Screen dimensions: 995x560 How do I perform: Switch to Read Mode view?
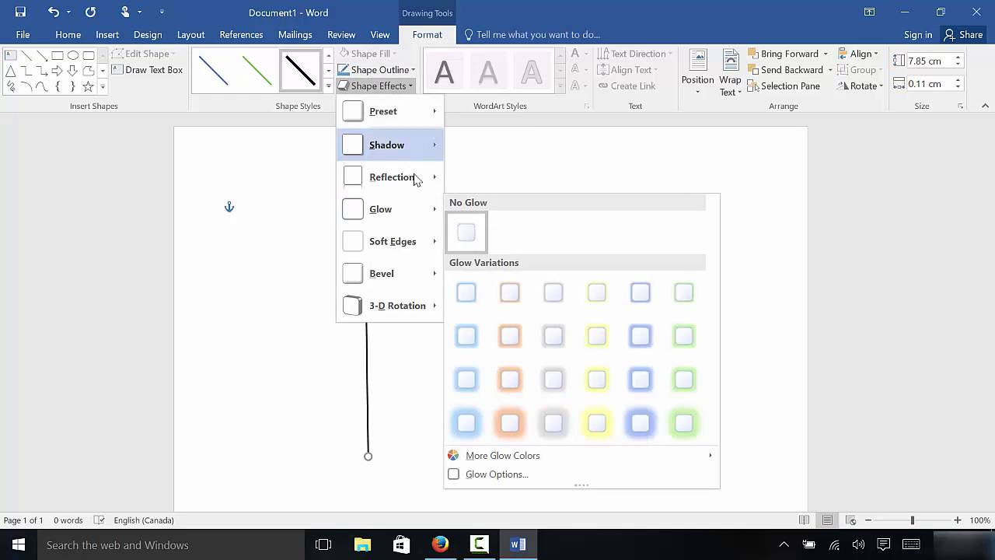[804, 520]
